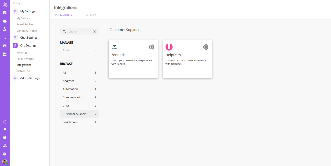This screenshot has width=331, height=166.
Task: Open the HelpDocs integration card title
Action: (x=173, y=55)
